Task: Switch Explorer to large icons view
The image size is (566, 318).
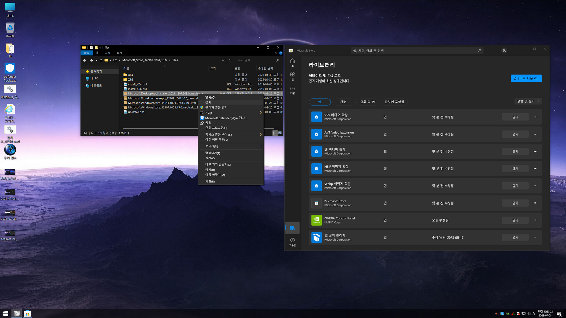Action: [x=280, y=133]
